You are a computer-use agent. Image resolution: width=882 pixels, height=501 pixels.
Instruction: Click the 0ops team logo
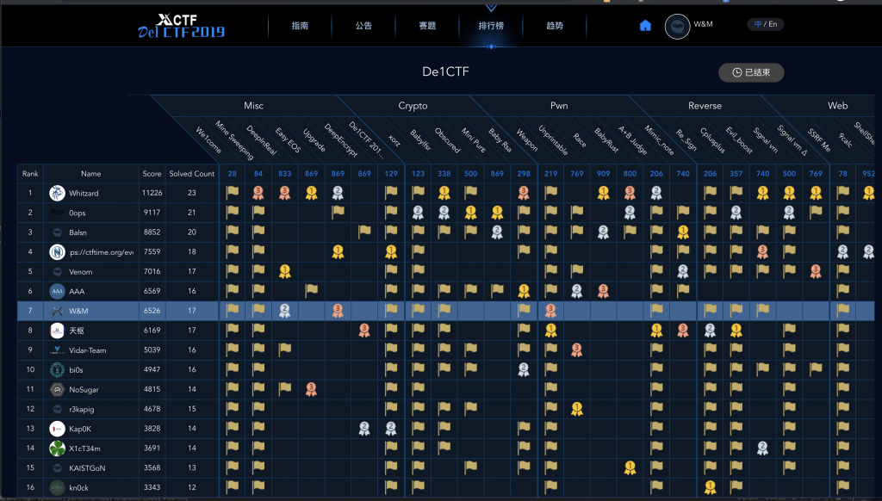[57, 213]
